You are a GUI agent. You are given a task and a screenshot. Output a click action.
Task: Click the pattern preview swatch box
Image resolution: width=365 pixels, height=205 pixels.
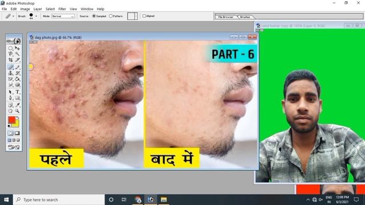point(131,16)
